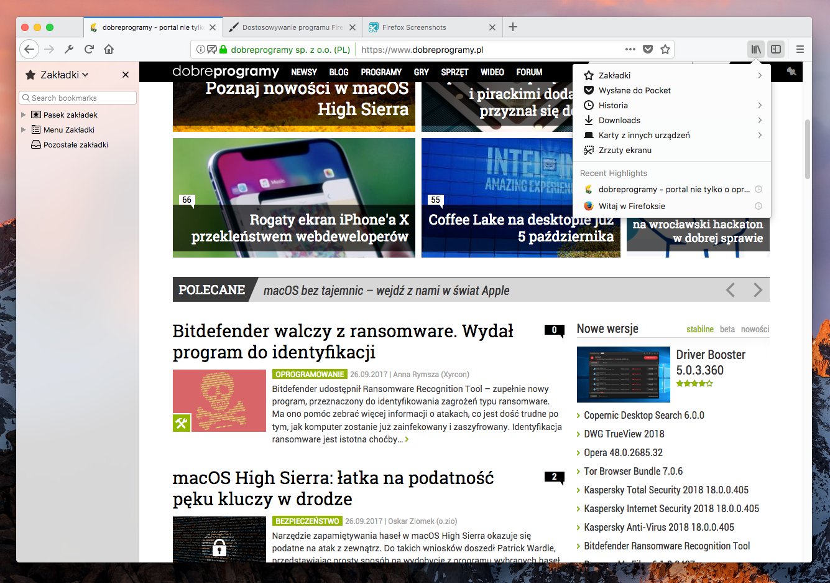The width and height of the screenshot is (830, 583).
Task: Click the Library toolbar icon
Action: 756,49
